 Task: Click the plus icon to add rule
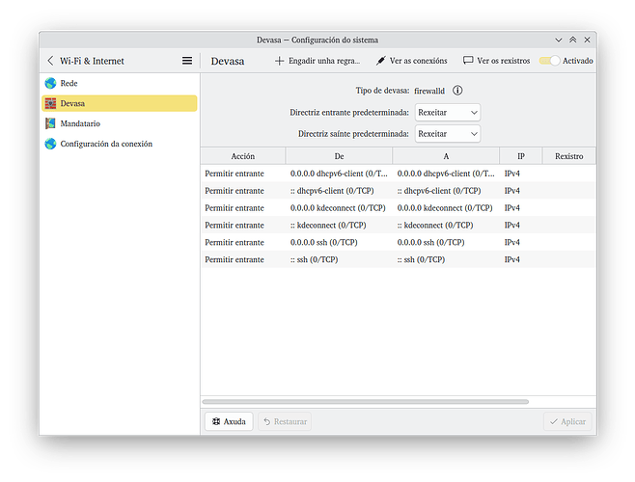tap(280, 61)
